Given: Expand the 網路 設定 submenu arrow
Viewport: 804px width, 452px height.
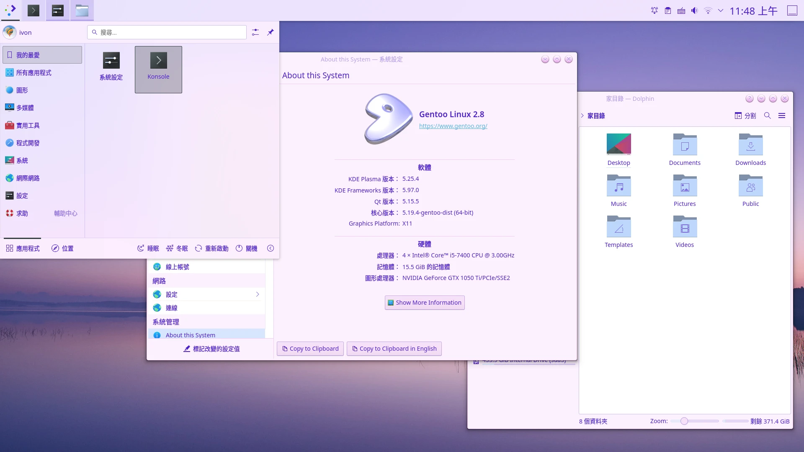Looking at the screenshot, I should pos(258,294).
